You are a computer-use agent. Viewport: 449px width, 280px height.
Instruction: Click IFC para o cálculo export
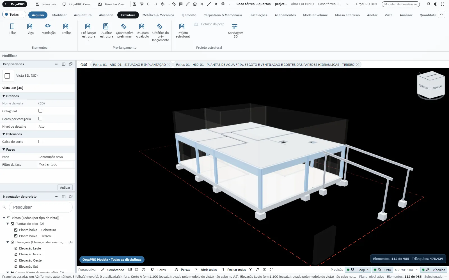pos(143,31)
